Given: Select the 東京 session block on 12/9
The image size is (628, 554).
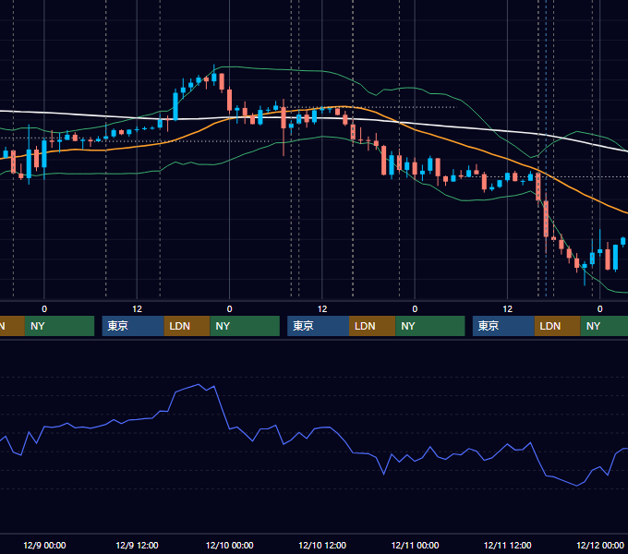Looking at the screenshot, I should click(x=133, y=326).
